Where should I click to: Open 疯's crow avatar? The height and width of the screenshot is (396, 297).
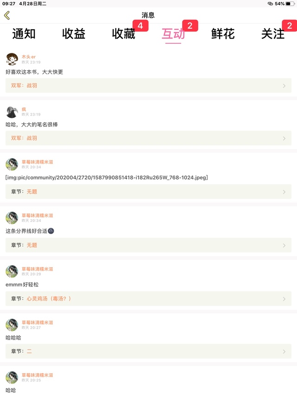click(x=12, y=112)
